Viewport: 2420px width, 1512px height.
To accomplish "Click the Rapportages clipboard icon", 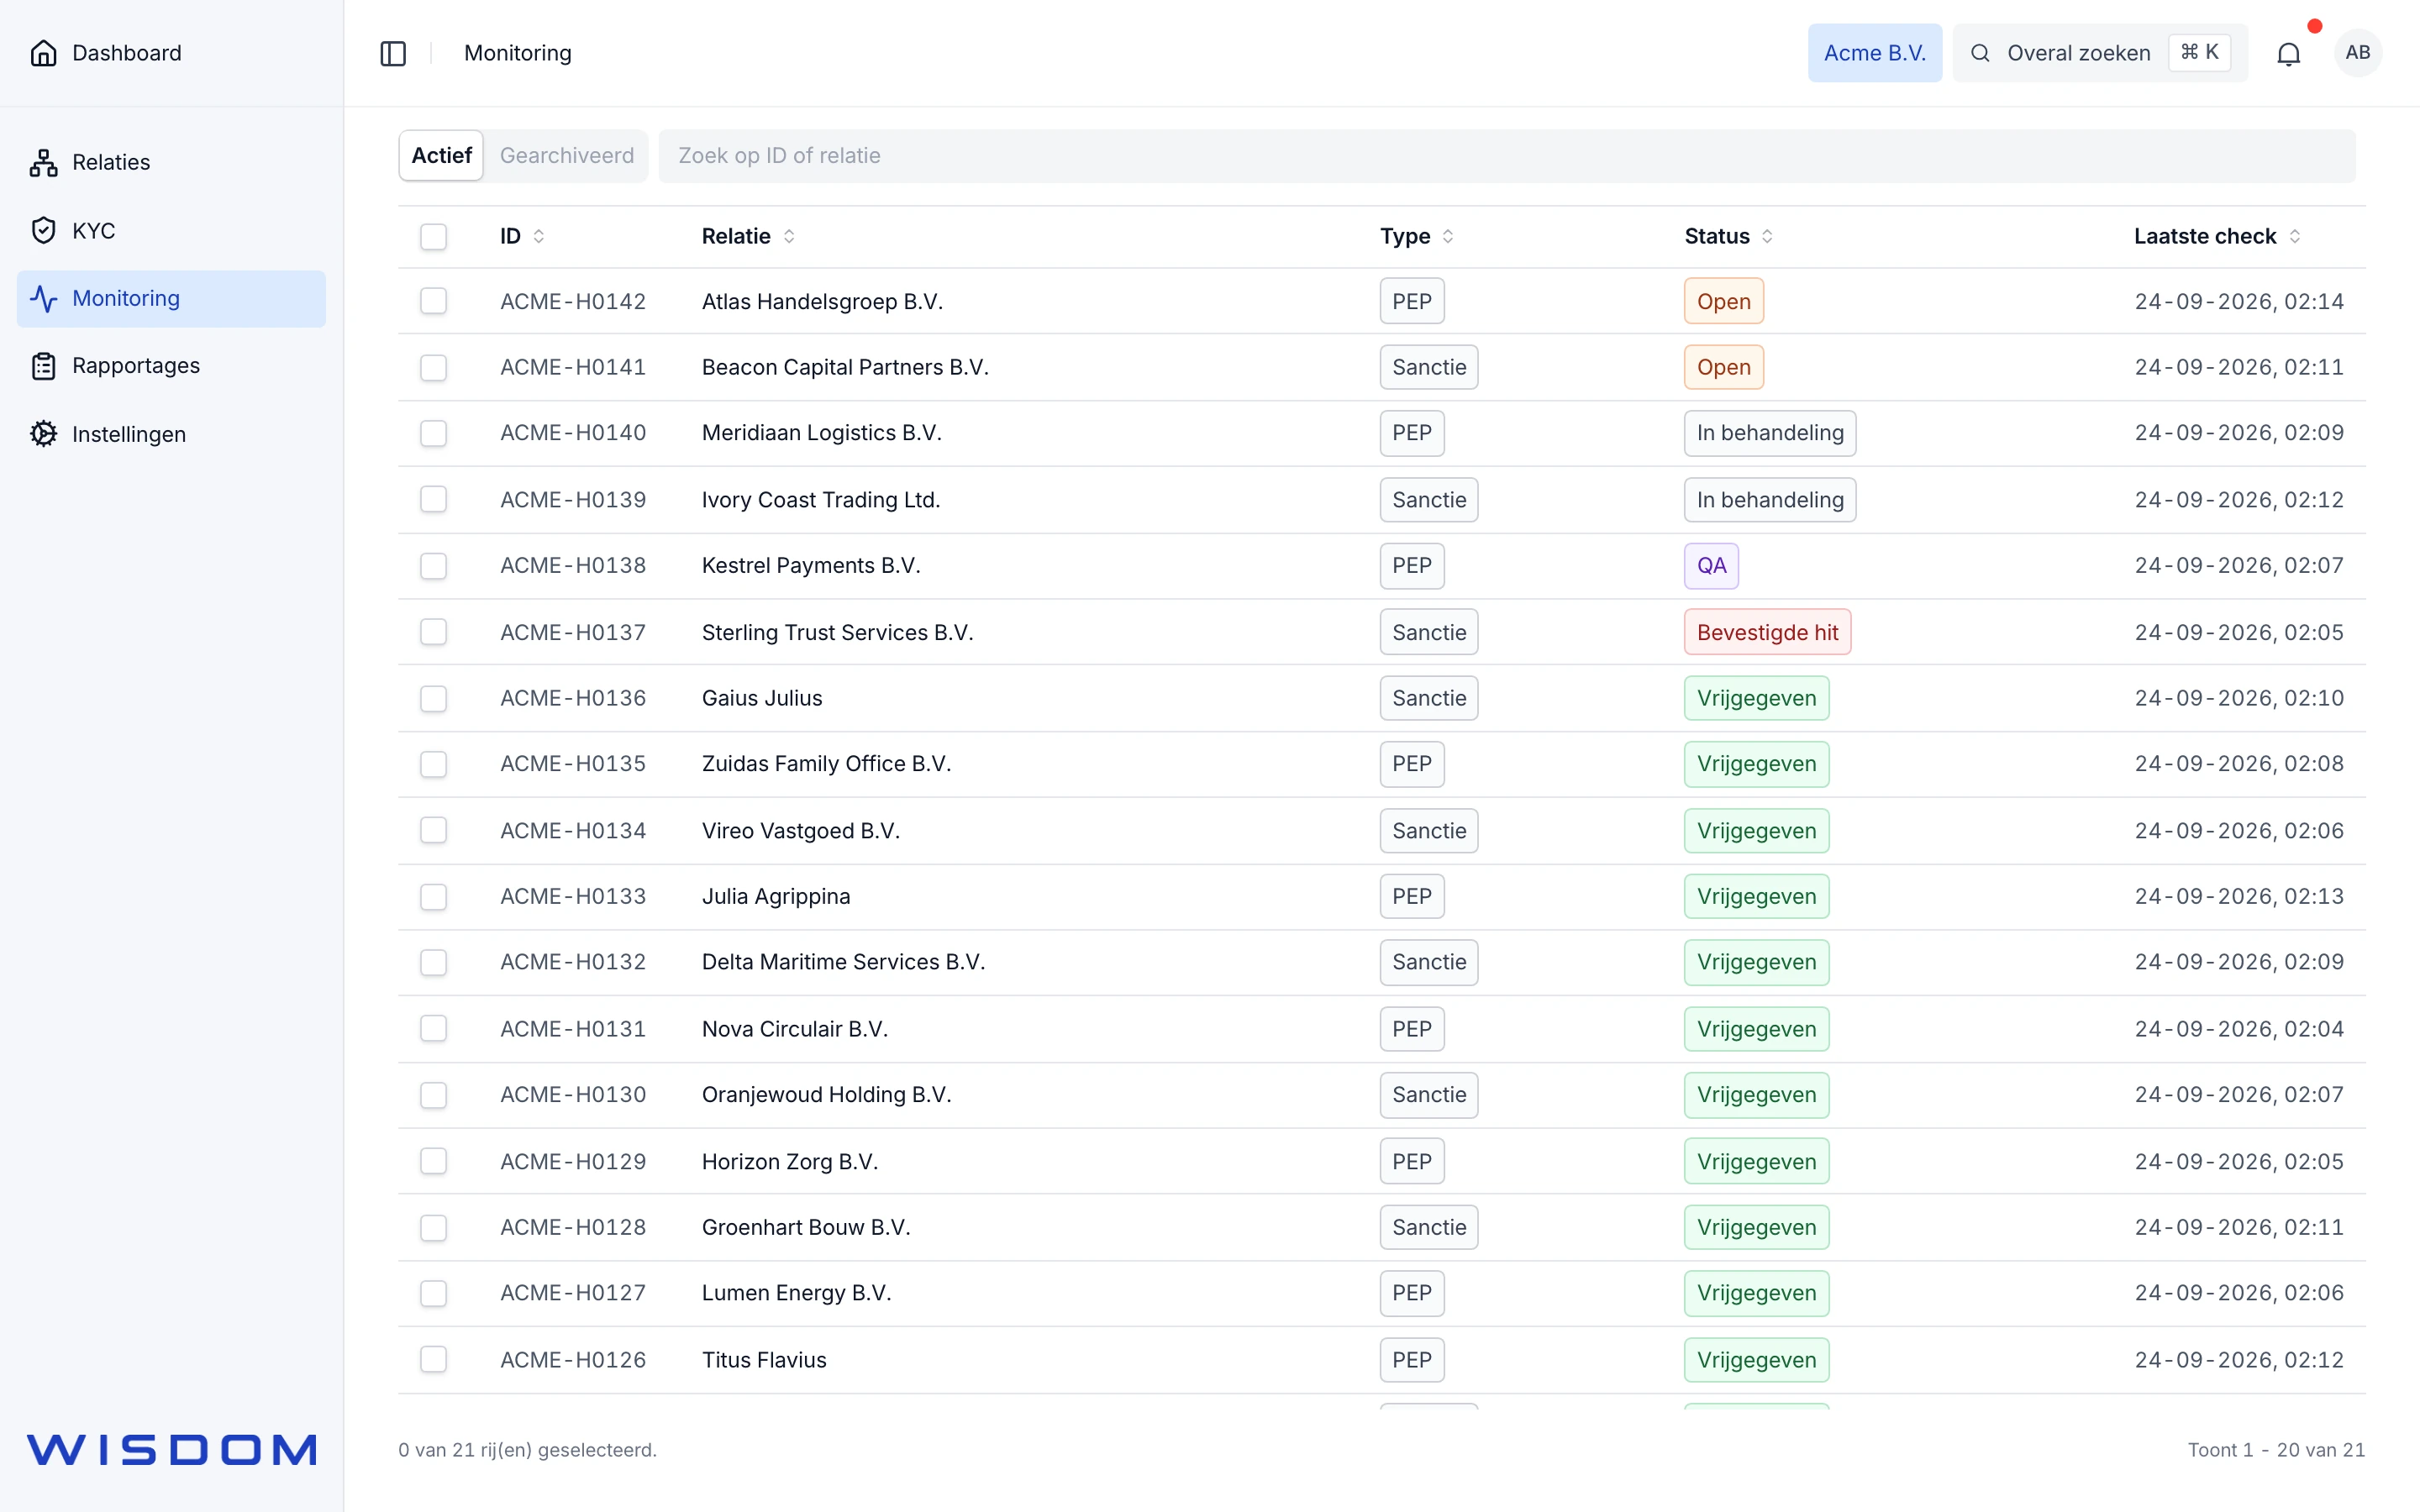I will (43, 366).
